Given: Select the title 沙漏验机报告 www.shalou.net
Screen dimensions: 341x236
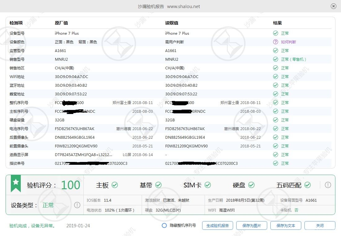Looking at the screenshot, I should pyautogui.click(x=169, y=7).
